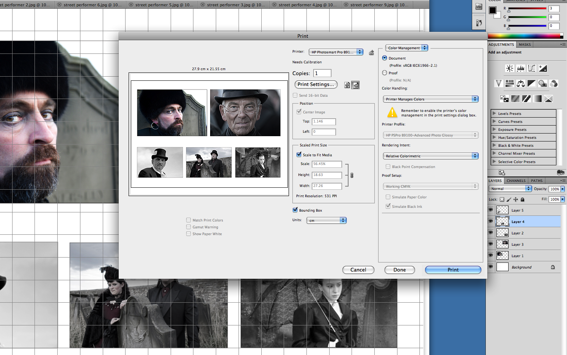Add a Vibrance adjustment
The image size is (567, 355).
tap(499, 83)
